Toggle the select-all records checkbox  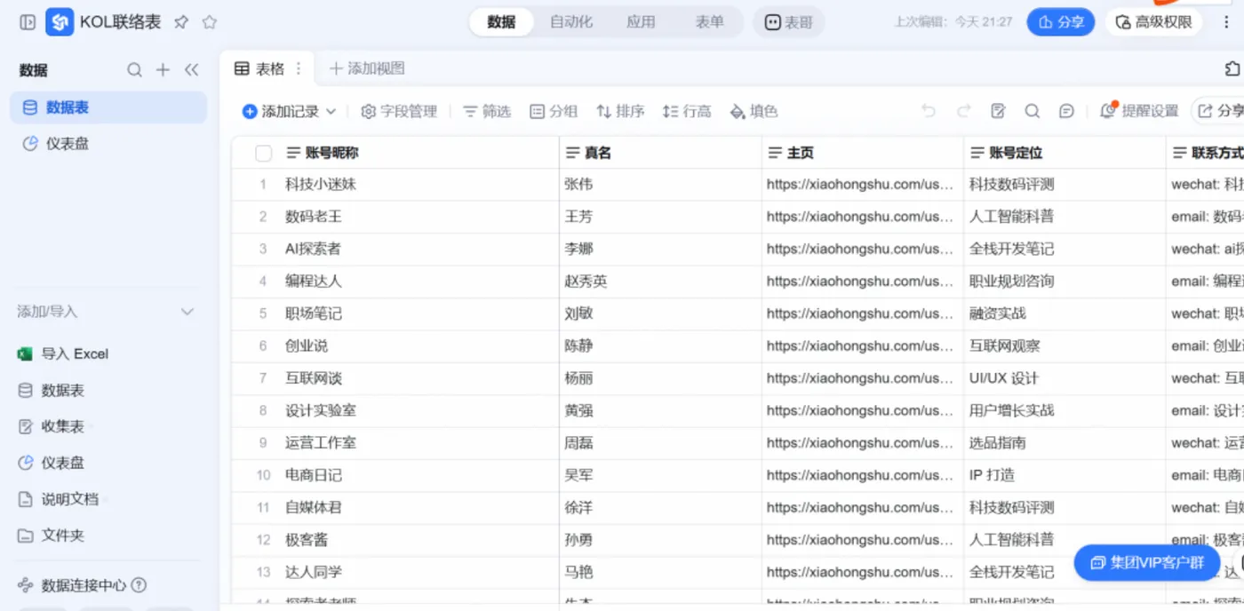263,154
